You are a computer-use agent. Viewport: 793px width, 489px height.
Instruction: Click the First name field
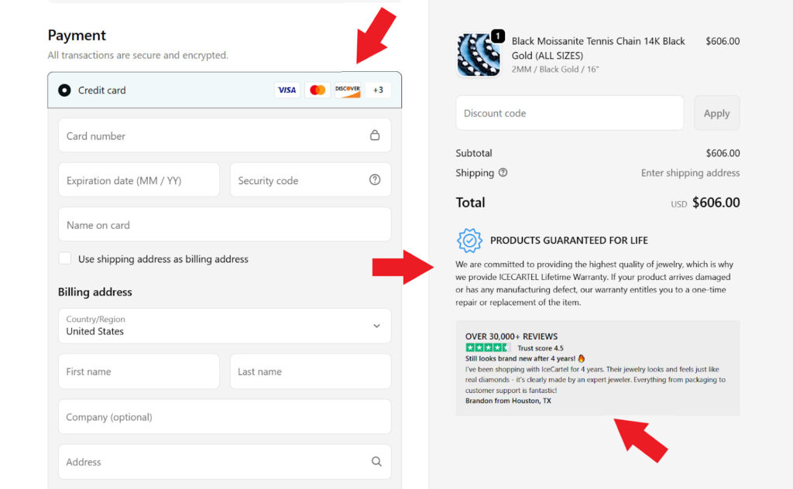(139, 371)
